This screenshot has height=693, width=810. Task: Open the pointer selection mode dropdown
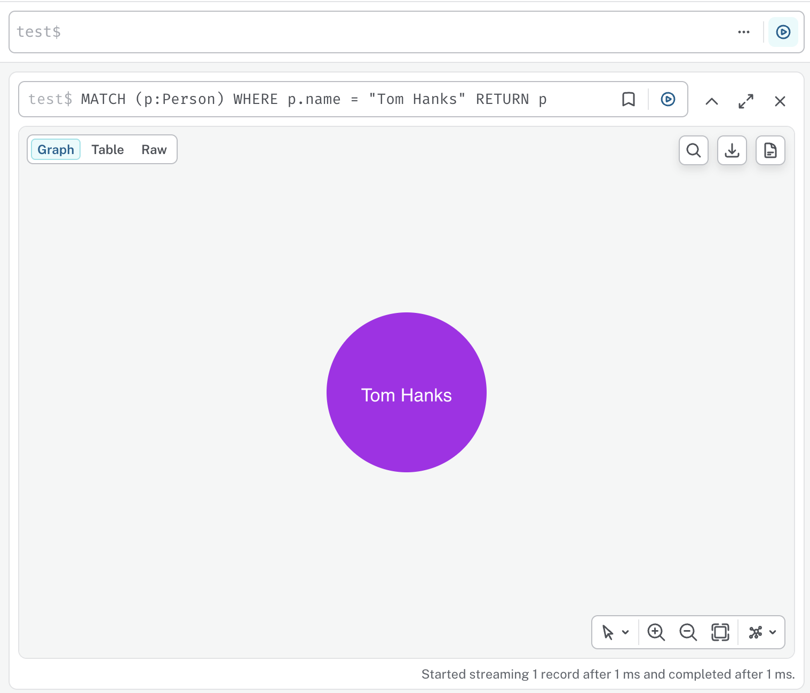pos(615,632)
